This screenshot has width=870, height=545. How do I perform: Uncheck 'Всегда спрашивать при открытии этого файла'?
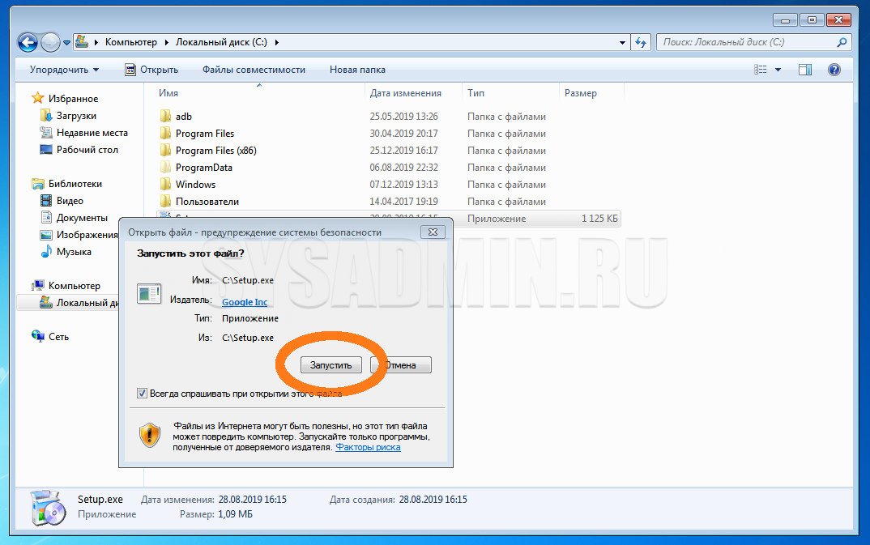point(143,394)
